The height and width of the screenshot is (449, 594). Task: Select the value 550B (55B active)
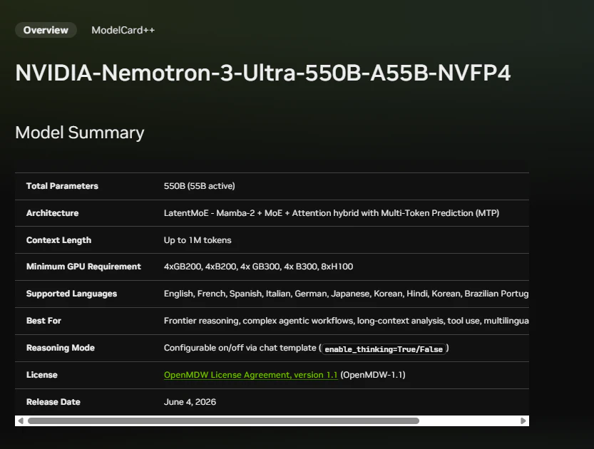coord(199,186)
